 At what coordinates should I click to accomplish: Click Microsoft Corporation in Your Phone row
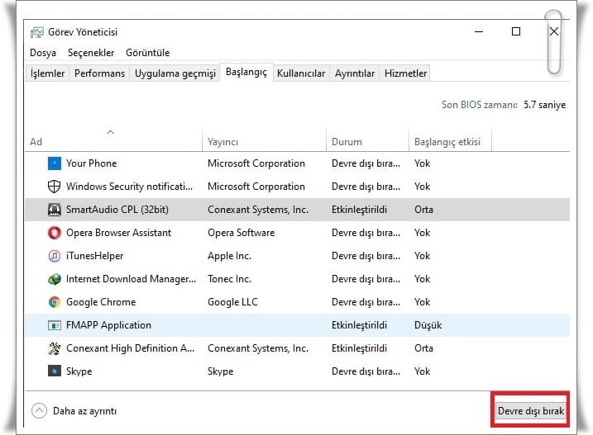[256, 163]
